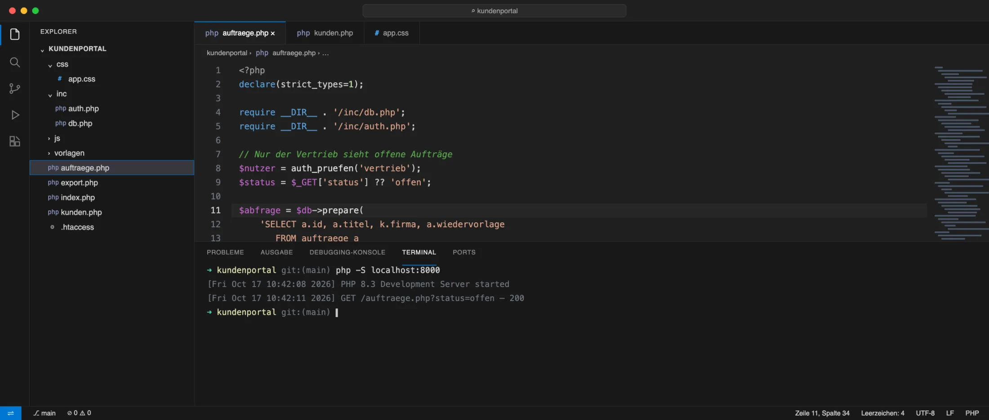Screen dimensions: 989x420
Task: Expand the vorlagen folder
Action: [x=49, y=153]
